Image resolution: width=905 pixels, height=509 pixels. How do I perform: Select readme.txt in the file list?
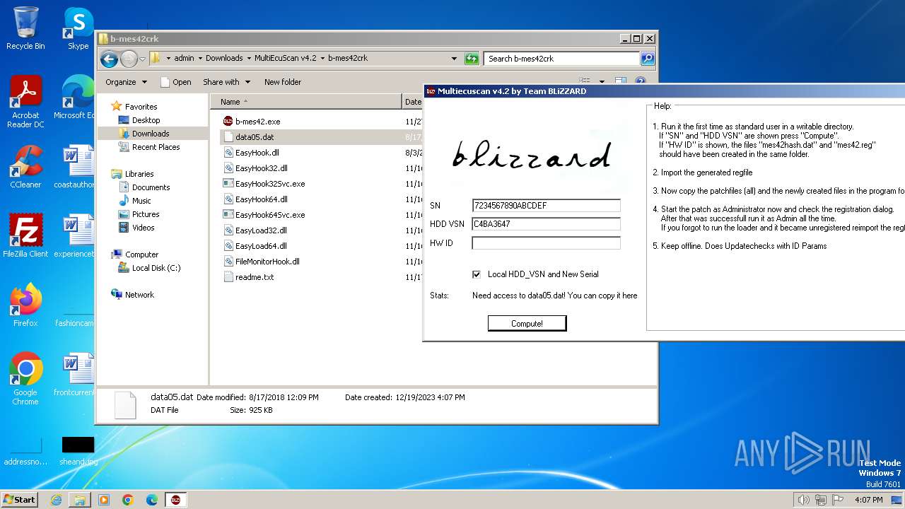point(255,277)
